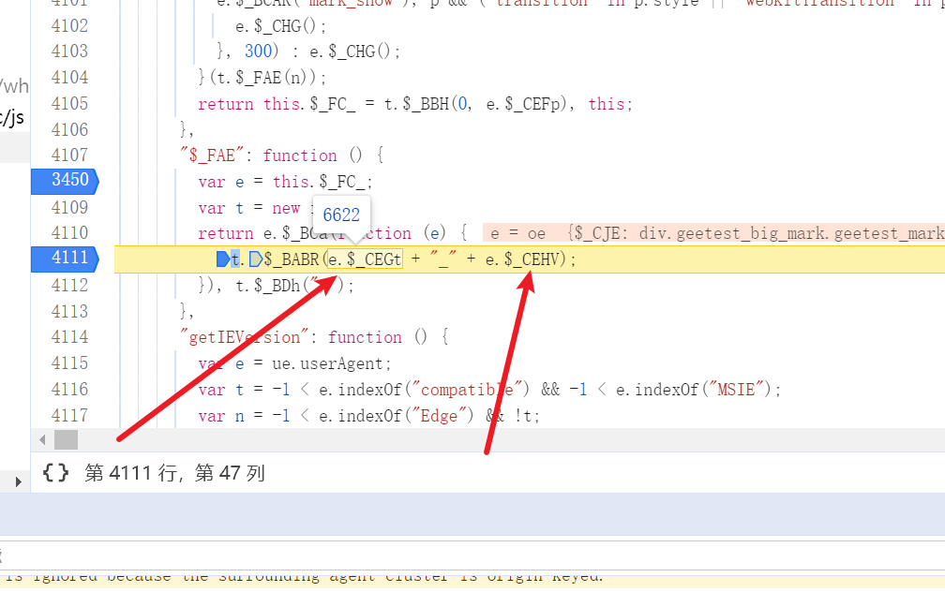Click the first inline breakpoint marker before "t."

point(222,259)
